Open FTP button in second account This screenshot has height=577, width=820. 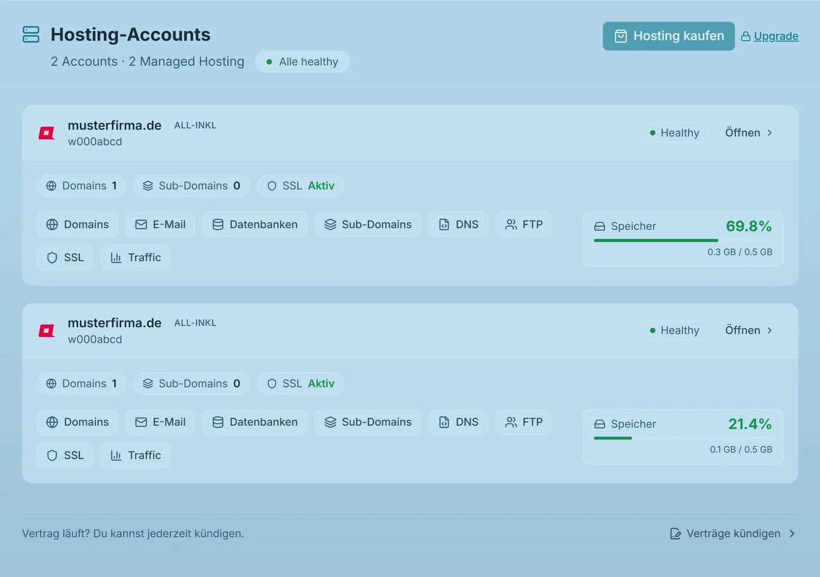point(524,422)
